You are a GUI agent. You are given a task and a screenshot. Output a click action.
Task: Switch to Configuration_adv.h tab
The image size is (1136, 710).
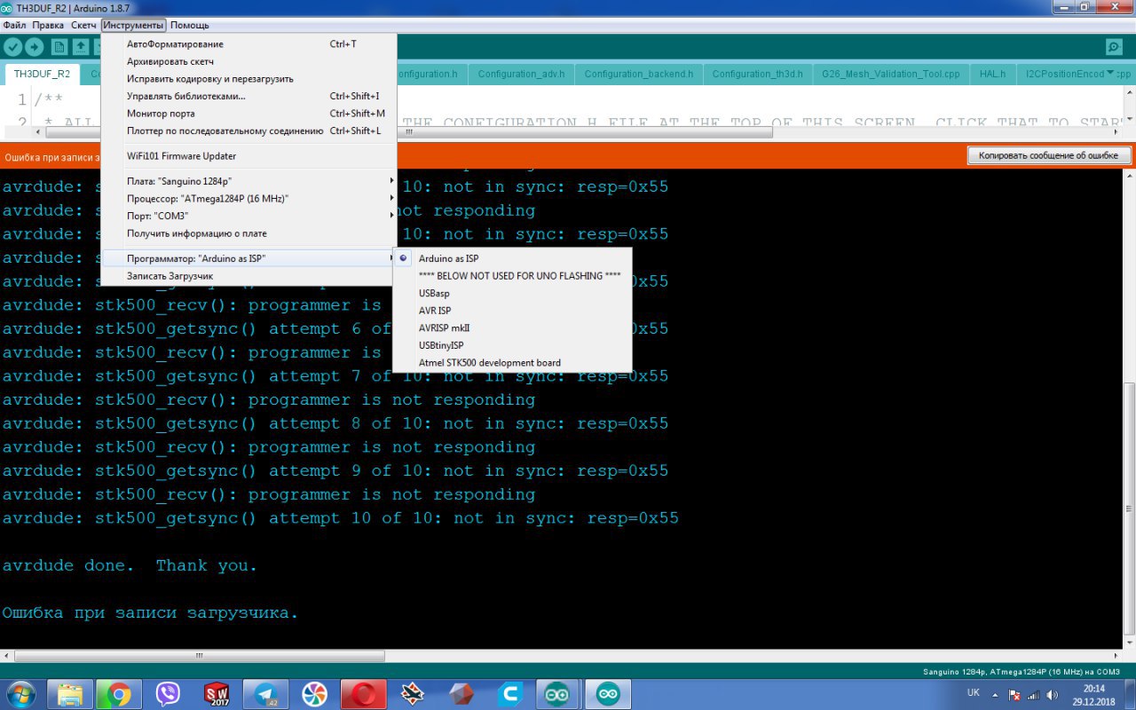pyautogui.click(x=521, y=74)
